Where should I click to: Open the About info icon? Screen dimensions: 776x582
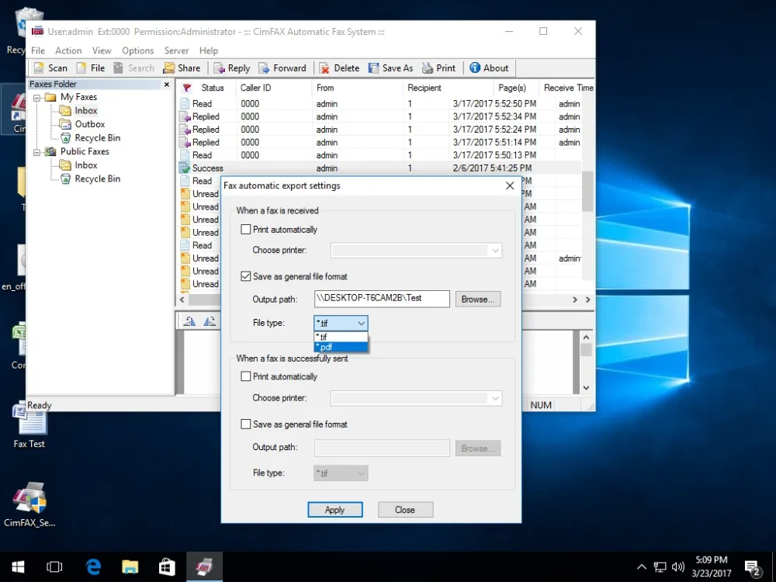click(475, 68)
